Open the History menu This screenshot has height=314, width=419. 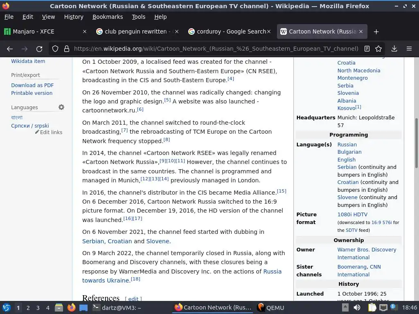click(74, 17)
